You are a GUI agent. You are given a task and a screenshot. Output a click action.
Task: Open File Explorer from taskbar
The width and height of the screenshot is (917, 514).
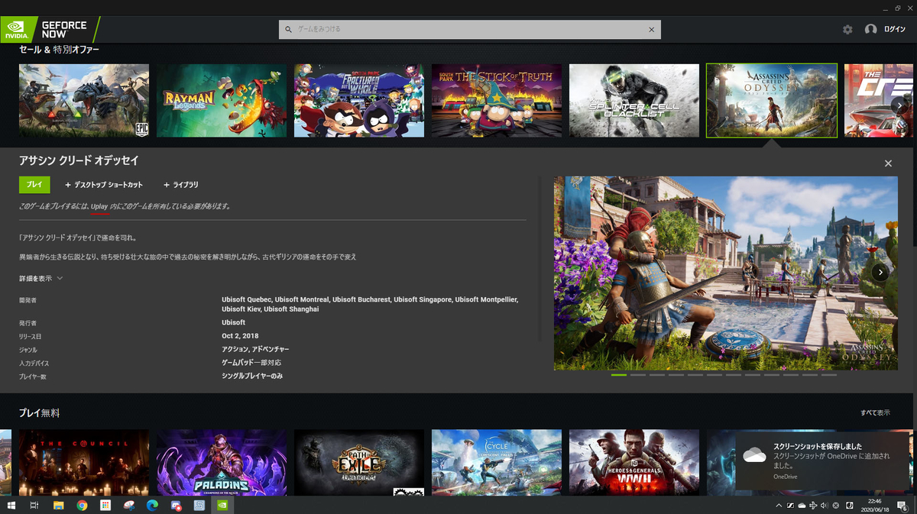(58, 506)
